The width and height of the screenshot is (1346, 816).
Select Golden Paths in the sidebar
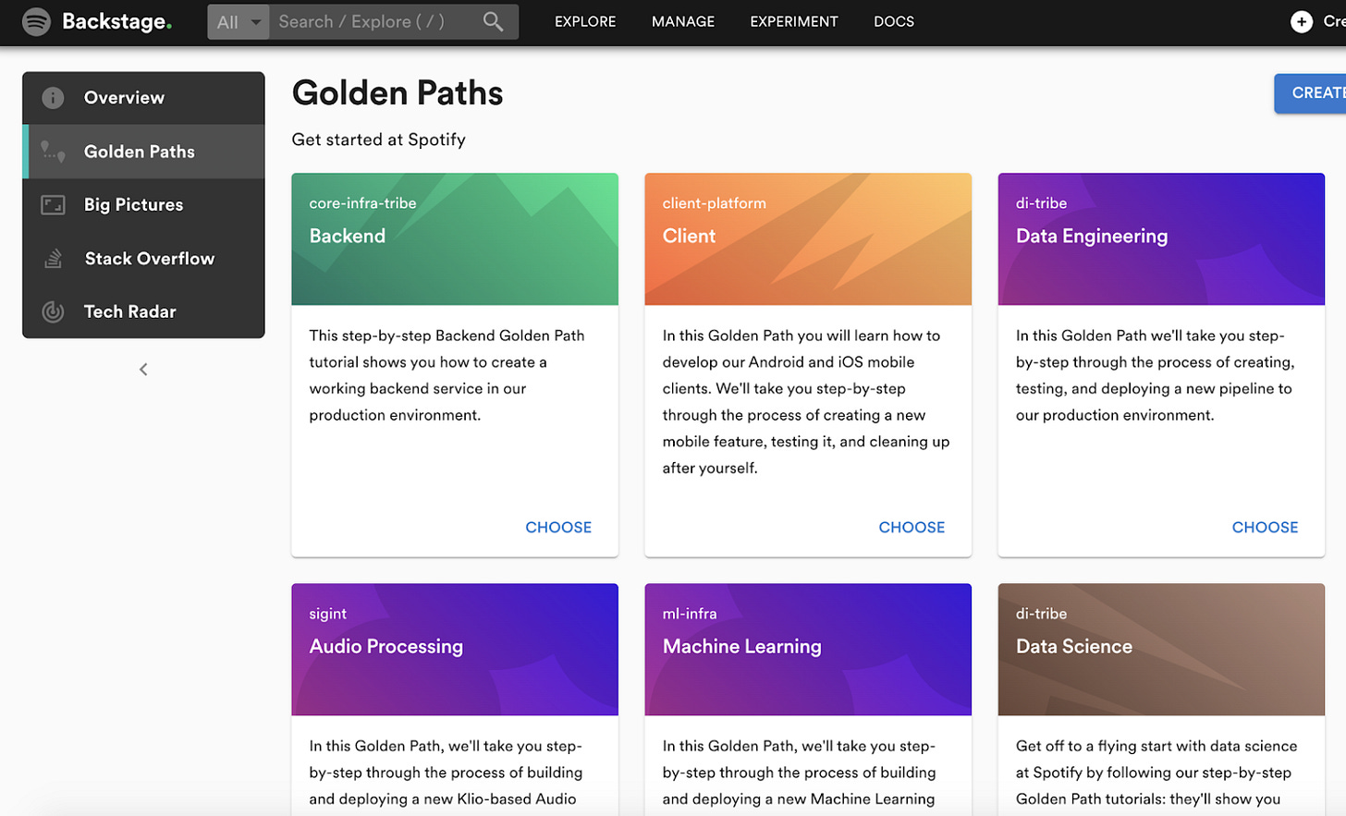tap(143, 152)
